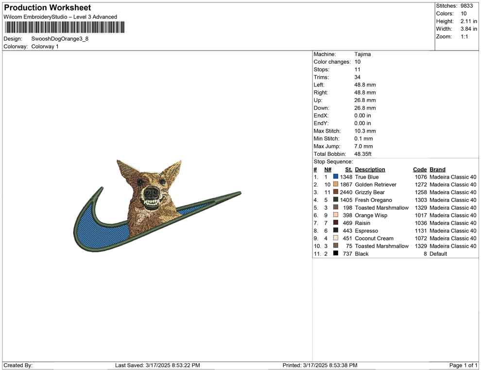Click the 'Coconut Cream' description text
Viewport: 481px width, 370px height.
[x=374, y=238]
